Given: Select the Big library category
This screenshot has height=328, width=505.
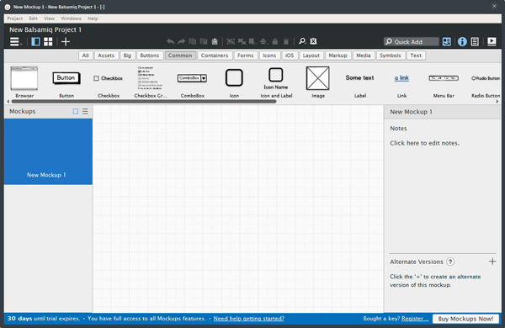Looking at the screenshot, I should coord(127,56).
